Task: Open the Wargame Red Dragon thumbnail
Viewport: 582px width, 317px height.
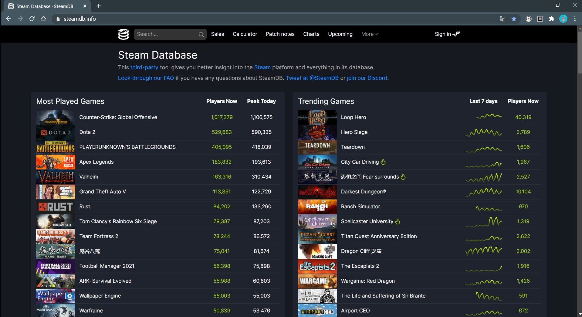Action: coord(317,281)
